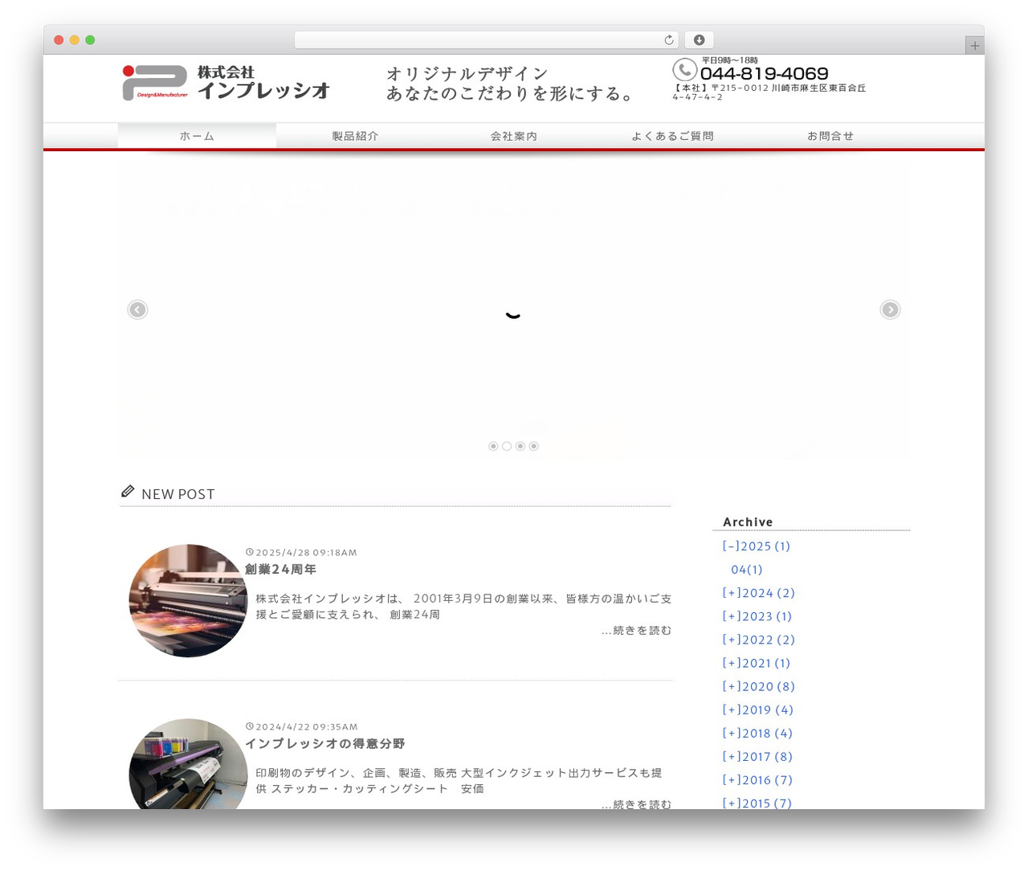Open the 04(1) April archive link
1028x871 pixels.
[x=747, y=570]
